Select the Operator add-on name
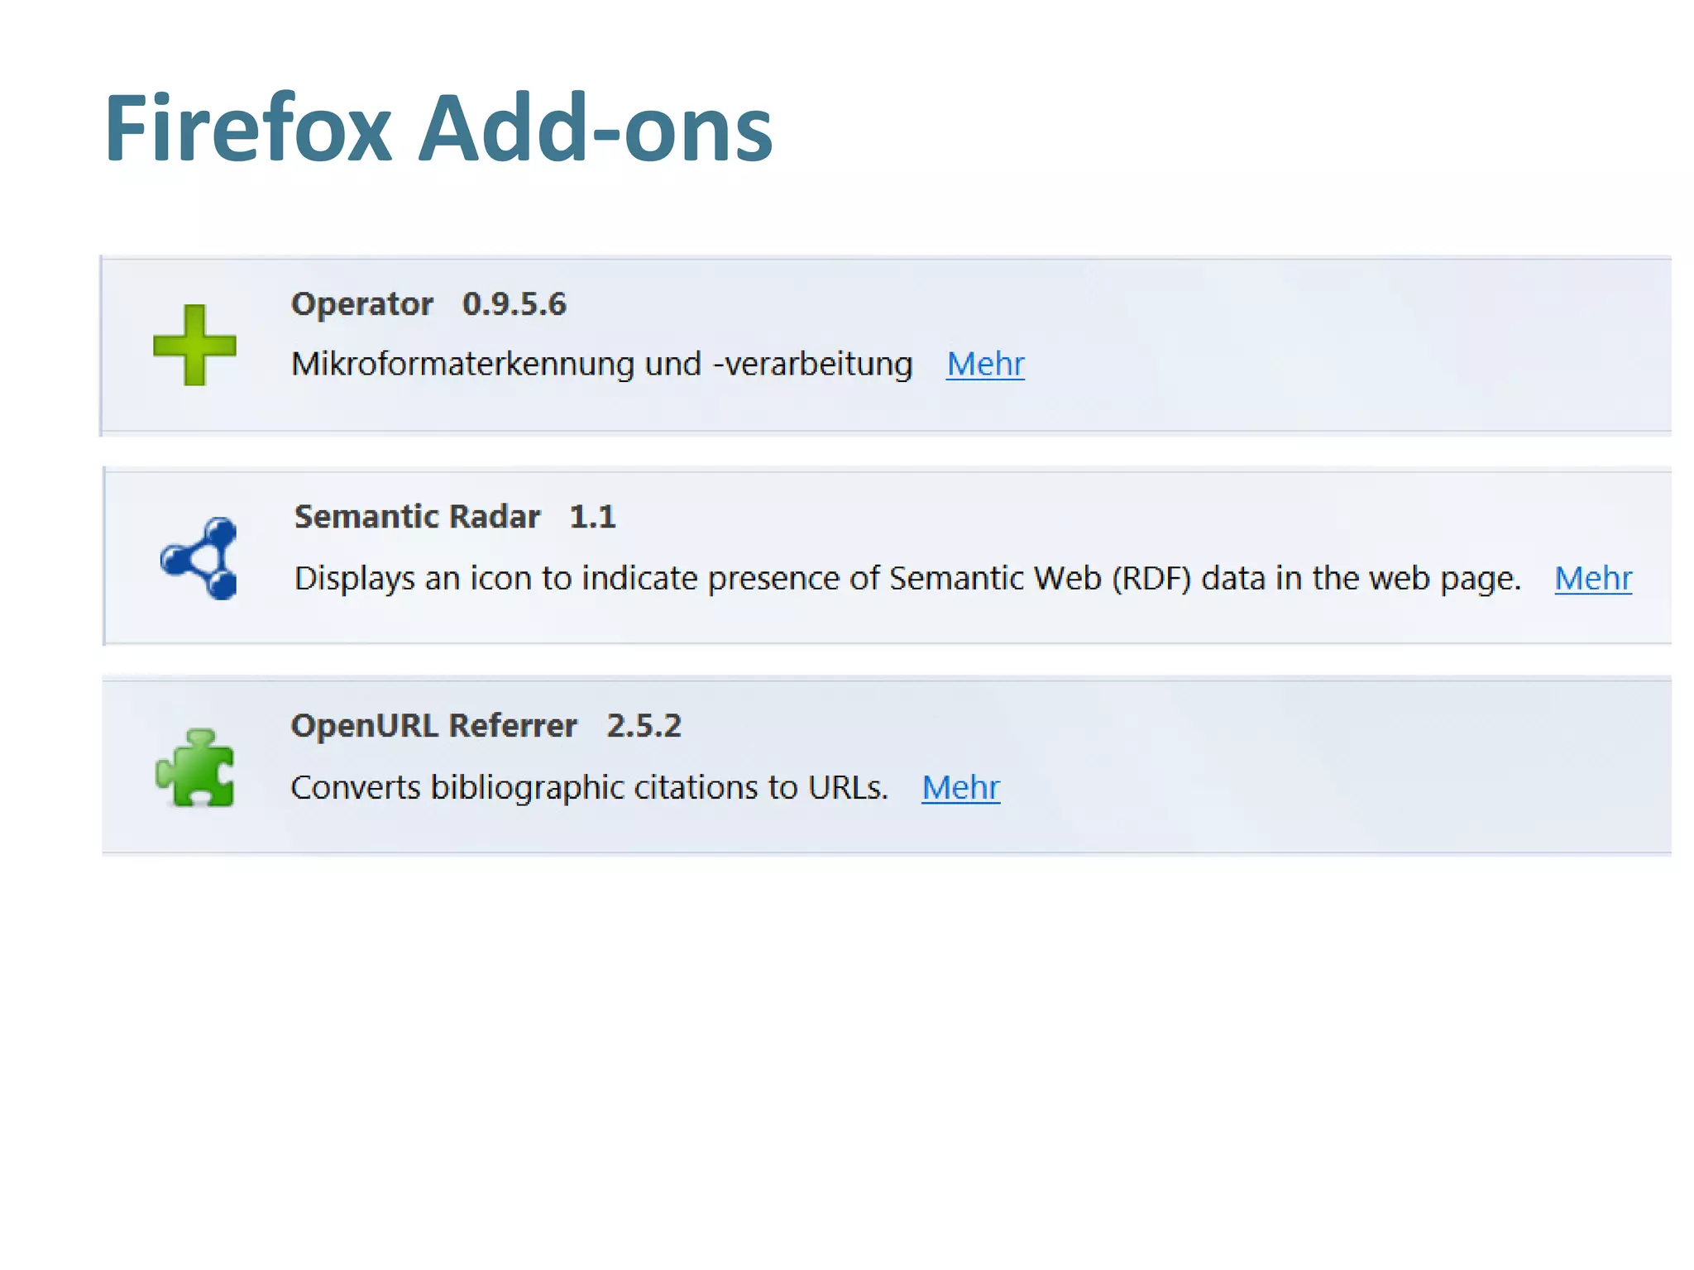Screen dimensions: 1694x1270 pos(361,304)
